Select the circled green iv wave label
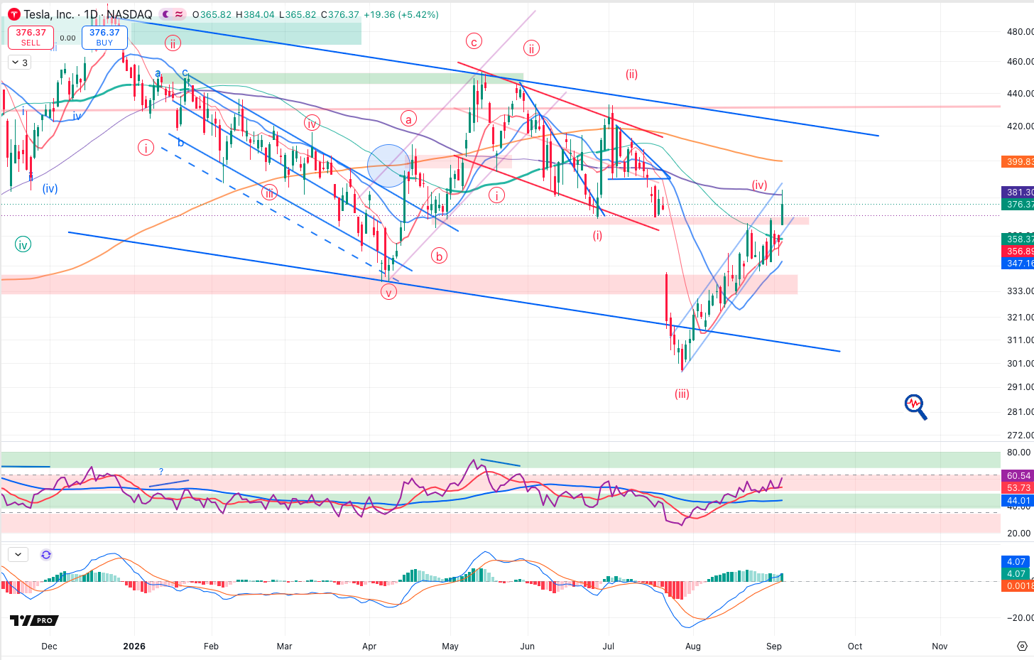Screen dimensions: 1034x660 (23, 245)
